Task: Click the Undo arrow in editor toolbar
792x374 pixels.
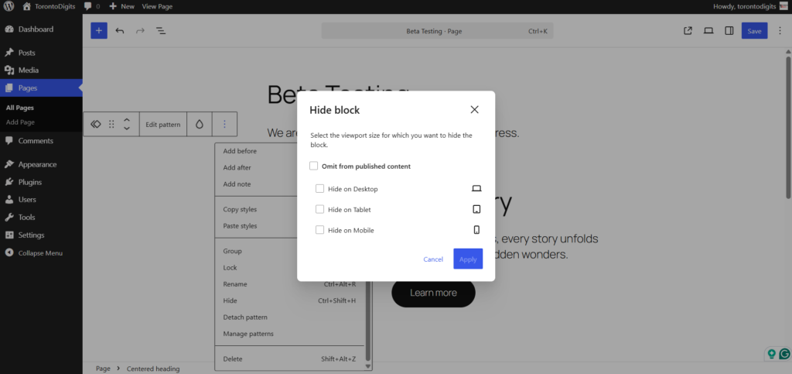Action: (x=120, y=31)
